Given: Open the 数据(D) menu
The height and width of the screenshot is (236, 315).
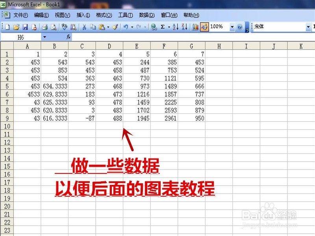Looking at the screenshot, I should coord(146,15).
